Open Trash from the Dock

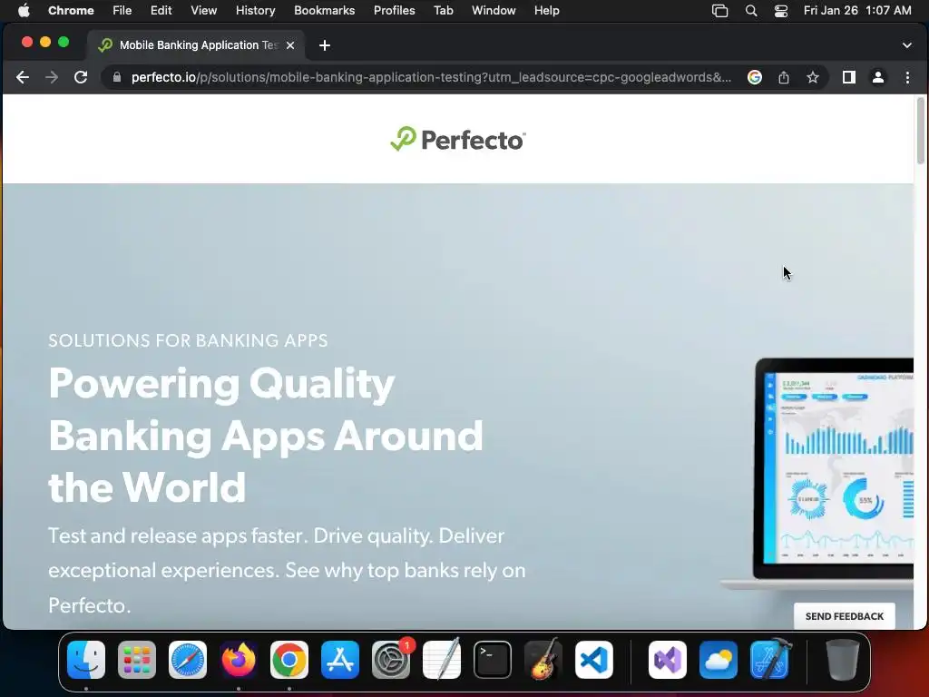click(843, 659)
